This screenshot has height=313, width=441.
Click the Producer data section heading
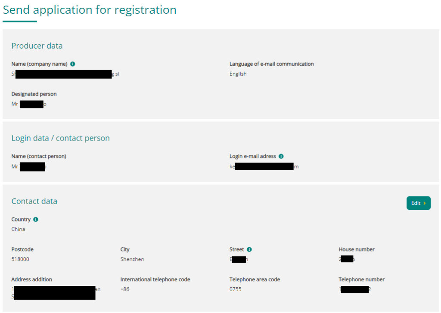(x=37, y=46)
